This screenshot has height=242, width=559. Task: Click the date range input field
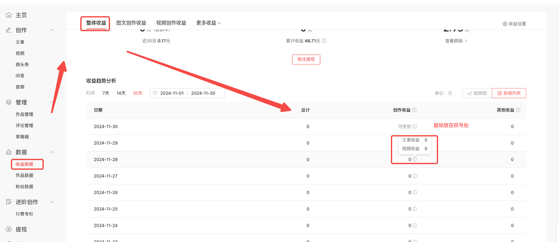click(x=188, y=93)
